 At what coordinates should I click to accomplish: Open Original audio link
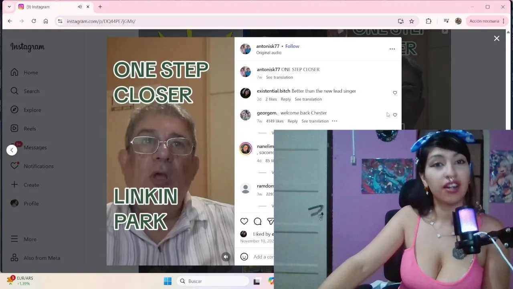point(269,53)
